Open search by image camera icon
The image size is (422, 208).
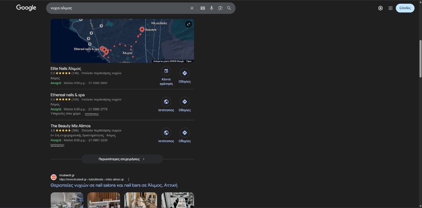(220, 8)
